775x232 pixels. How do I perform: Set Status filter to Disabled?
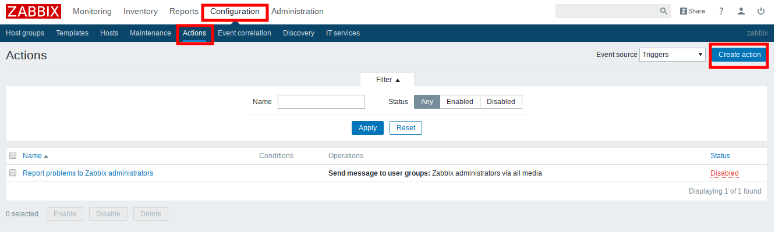tap(501, 102)
